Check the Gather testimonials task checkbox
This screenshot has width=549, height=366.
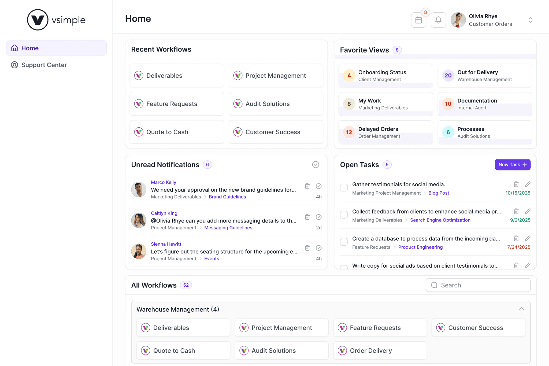[x=344, y=188]
